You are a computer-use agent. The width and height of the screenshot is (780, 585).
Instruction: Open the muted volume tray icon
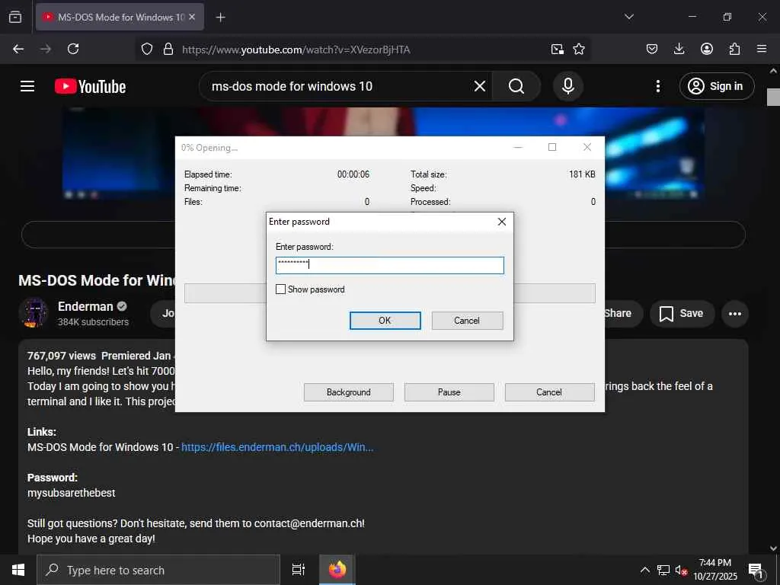(681, 570)
